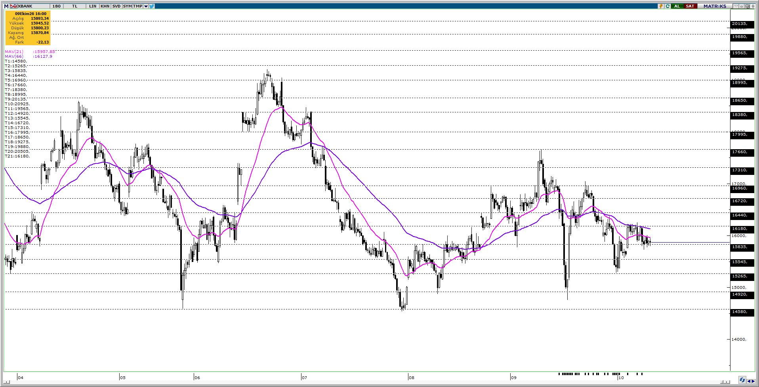Click the 15545 price level label

pyautogui.click(x=742, y=262)
